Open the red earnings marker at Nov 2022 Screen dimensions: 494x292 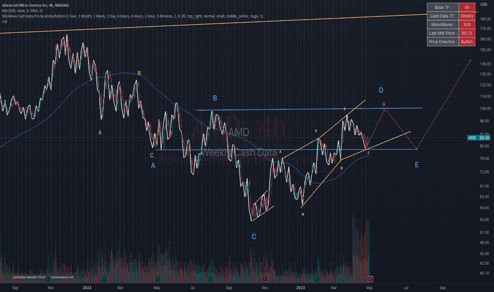coord(265,279)
